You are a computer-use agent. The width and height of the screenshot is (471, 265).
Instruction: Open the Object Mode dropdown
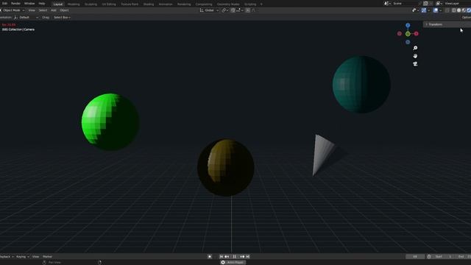[x=13, y=10]
